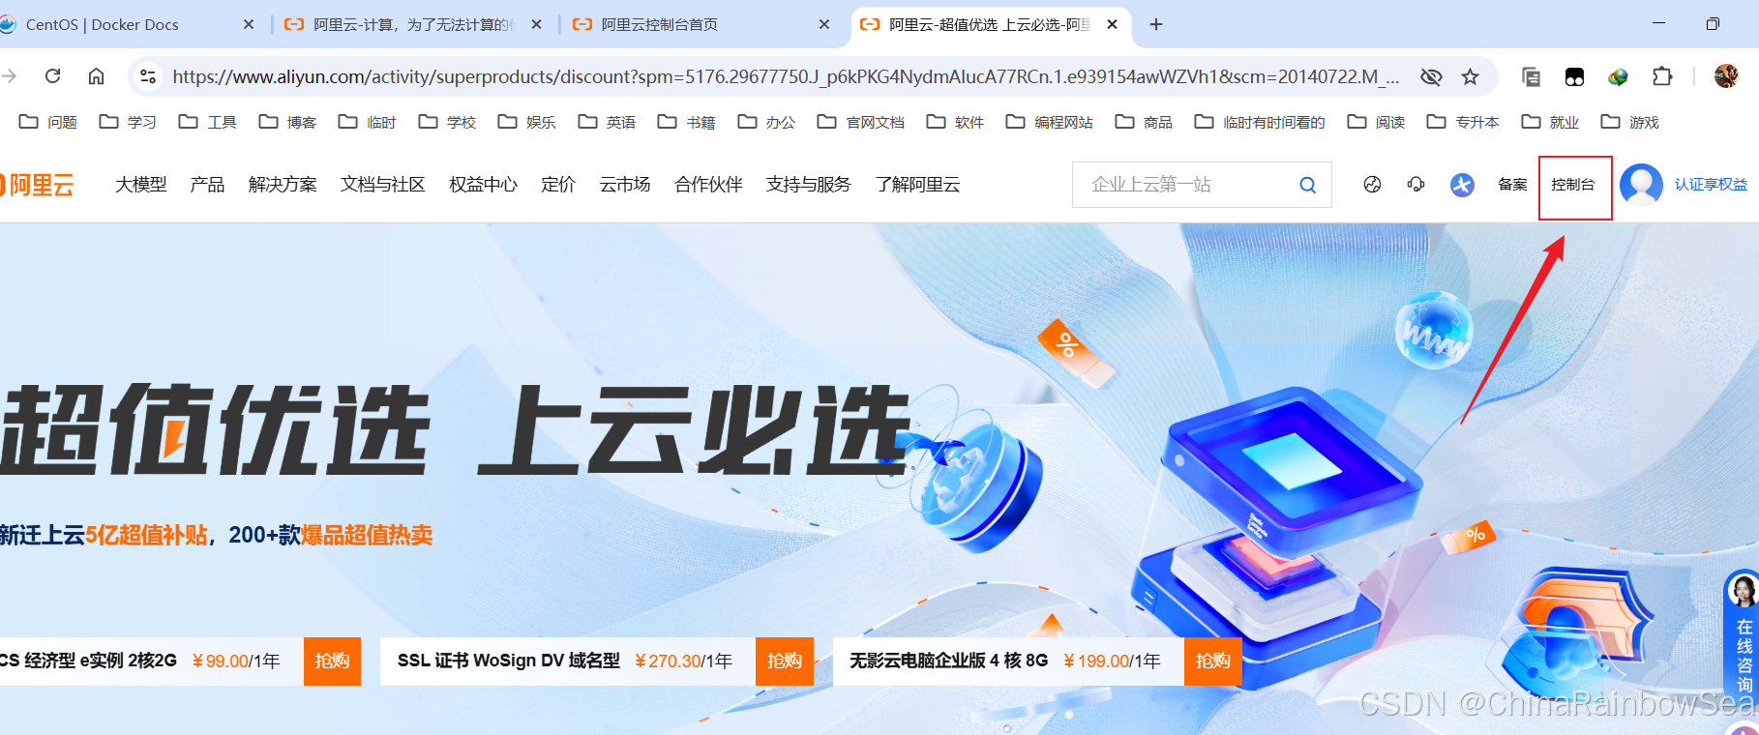1759x735 pixels.
Task: Open the 问题 bookmark folder
Action: click(x=48, y=122)
